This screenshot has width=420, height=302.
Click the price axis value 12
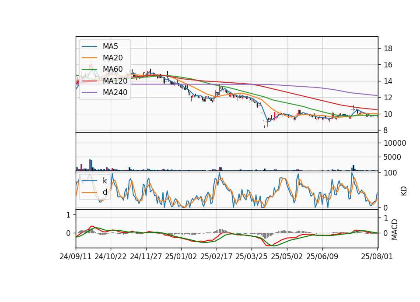click(388, 98)
